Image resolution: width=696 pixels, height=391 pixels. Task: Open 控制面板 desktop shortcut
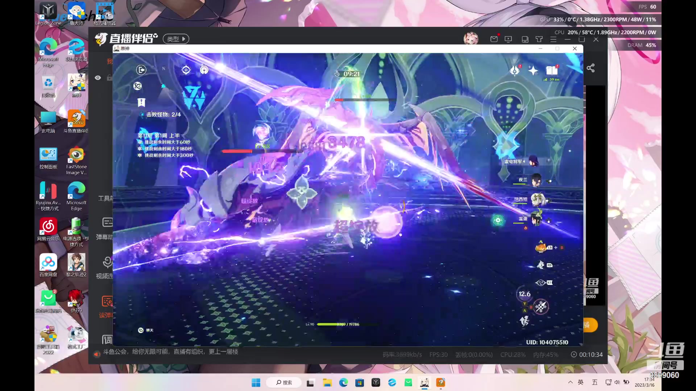click(48, 159)
